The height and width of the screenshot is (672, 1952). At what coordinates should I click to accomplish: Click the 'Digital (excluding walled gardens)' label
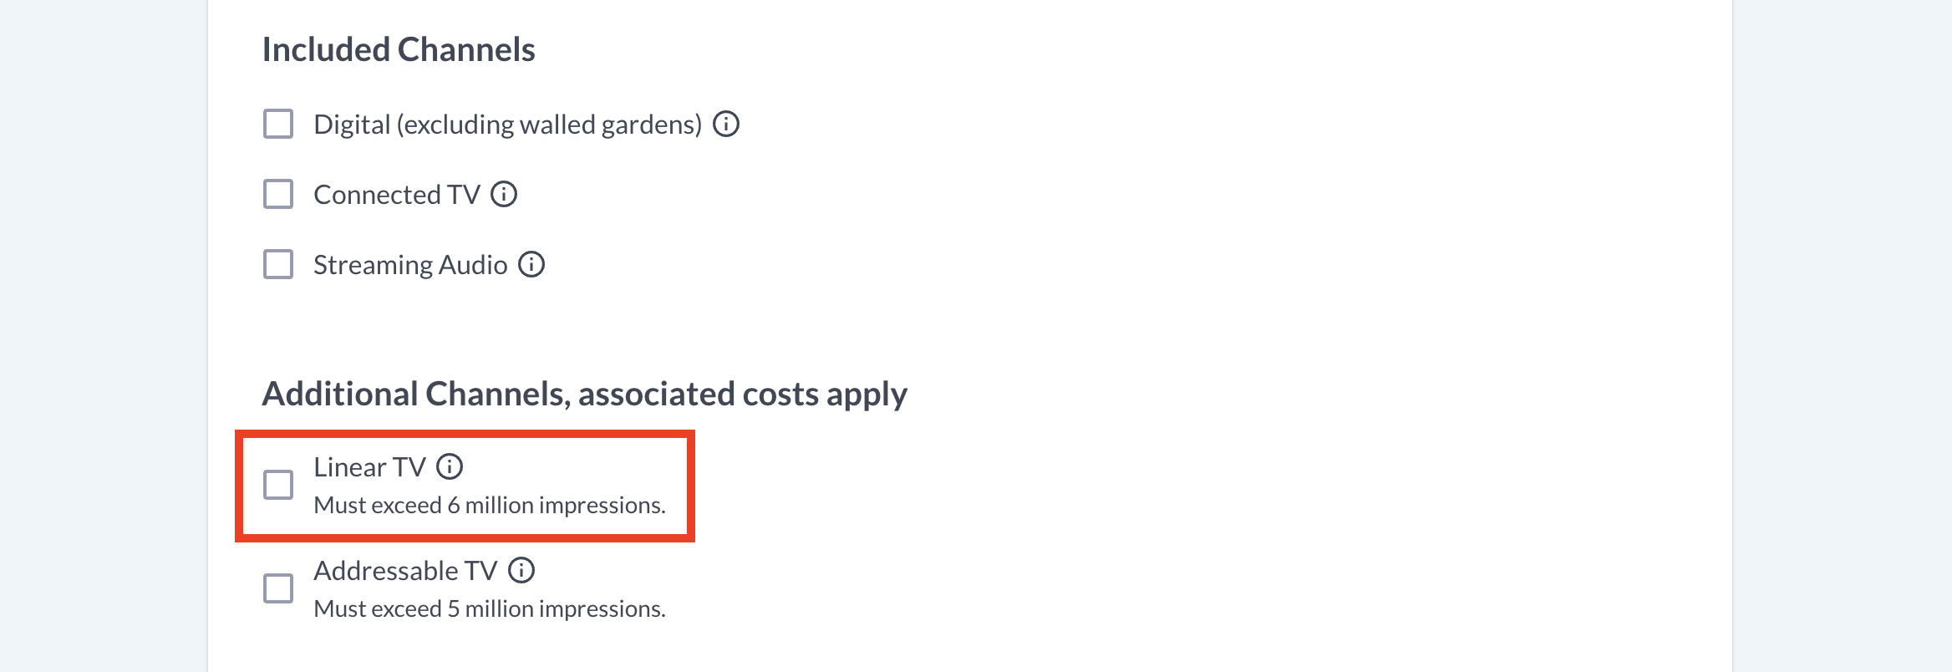click(x=507, y=125)
